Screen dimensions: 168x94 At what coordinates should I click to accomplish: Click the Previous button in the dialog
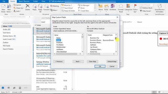point(59,62)
